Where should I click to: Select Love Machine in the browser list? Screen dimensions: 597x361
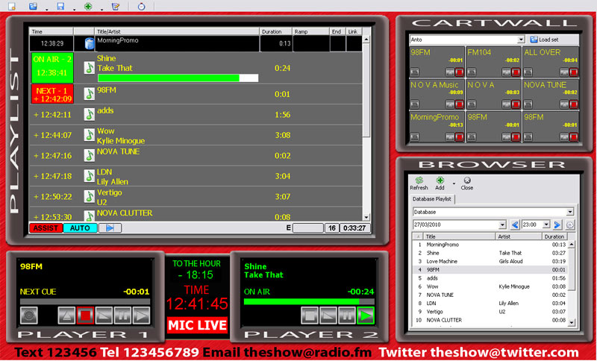(x=443, y=261)
